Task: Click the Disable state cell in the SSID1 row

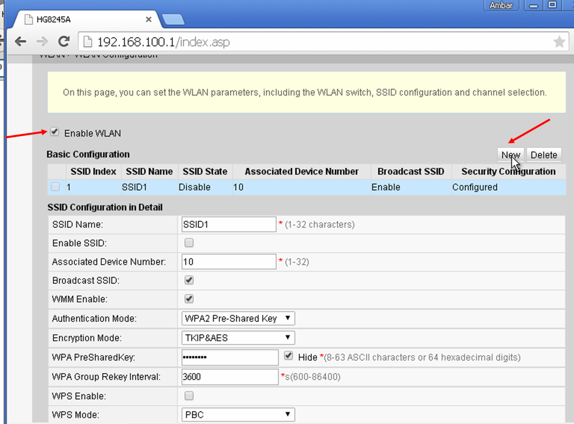Action: 205,187
